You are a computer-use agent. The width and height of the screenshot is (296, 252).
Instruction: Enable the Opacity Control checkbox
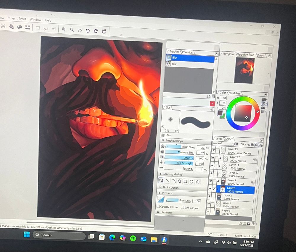click(158, 206)
